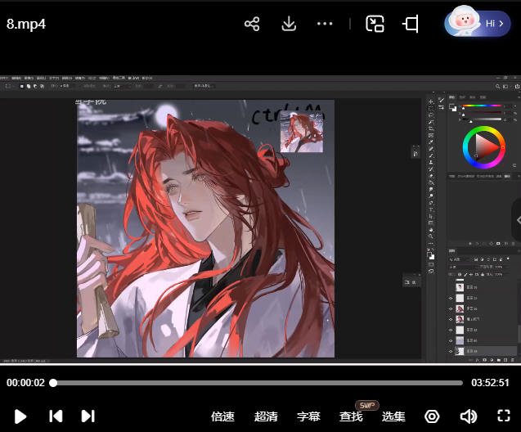Viewport: 521px width, 432px height.
Task: Open the 选集 episode list
Action: point(393,416)
